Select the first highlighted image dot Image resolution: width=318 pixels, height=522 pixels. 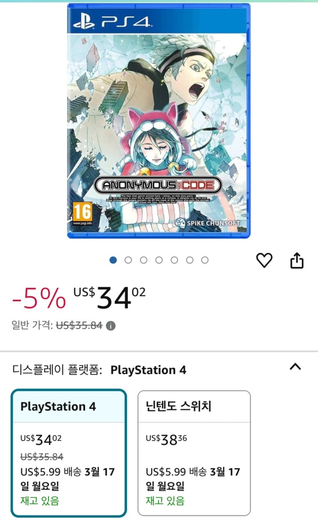(113, 260)
